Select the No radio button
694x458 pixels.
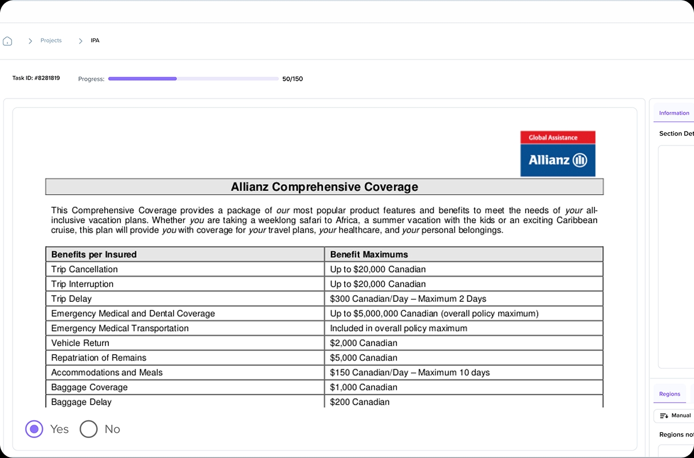[x=89, y=429]
